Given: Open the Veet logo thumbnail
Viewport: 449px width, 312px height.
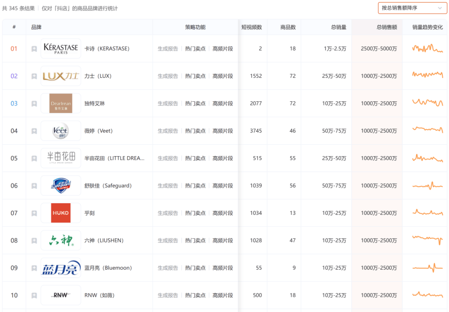Looking at the screenshot, I should click(x=61, y=131).
